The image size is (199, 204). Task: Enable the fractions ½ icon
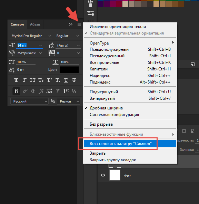74,91
